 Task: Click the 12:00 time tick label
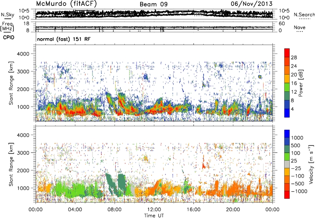(154, 210)
